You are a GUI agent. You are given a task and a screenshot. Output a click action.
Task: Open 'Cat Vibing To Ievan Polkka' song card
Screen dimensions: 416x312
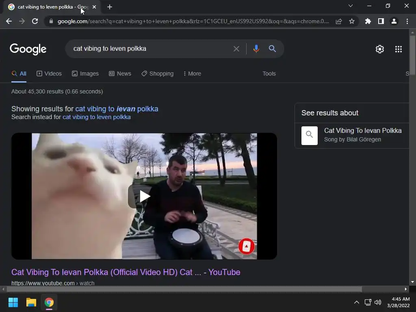point(352,136)
